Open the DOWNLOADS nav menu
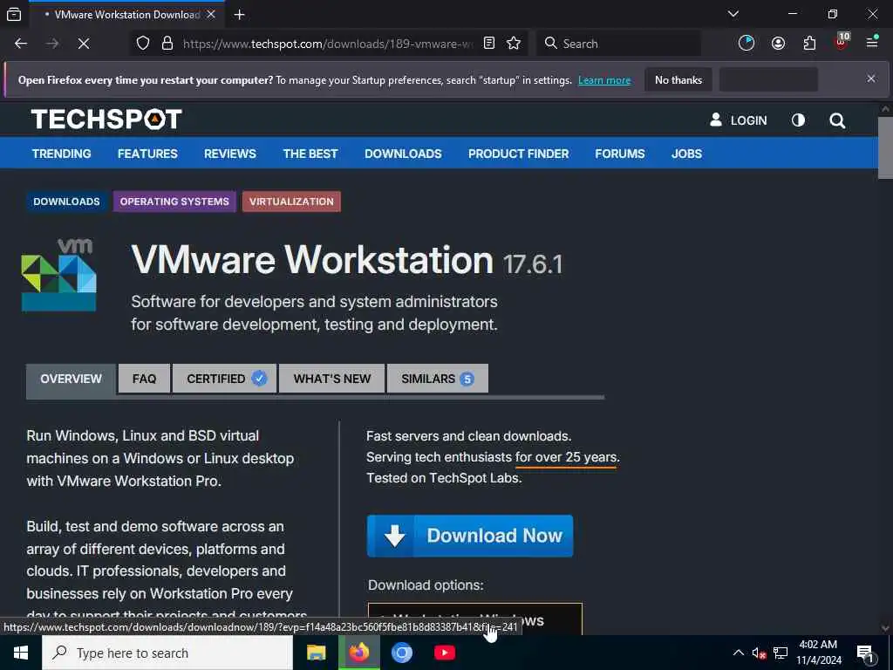 [403, 154]
